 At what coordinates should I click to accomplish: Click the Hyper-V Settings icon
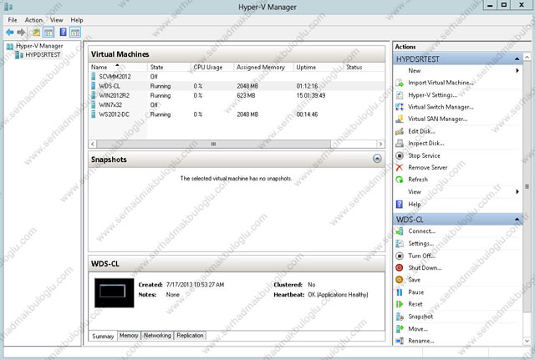tap(400, 95)
